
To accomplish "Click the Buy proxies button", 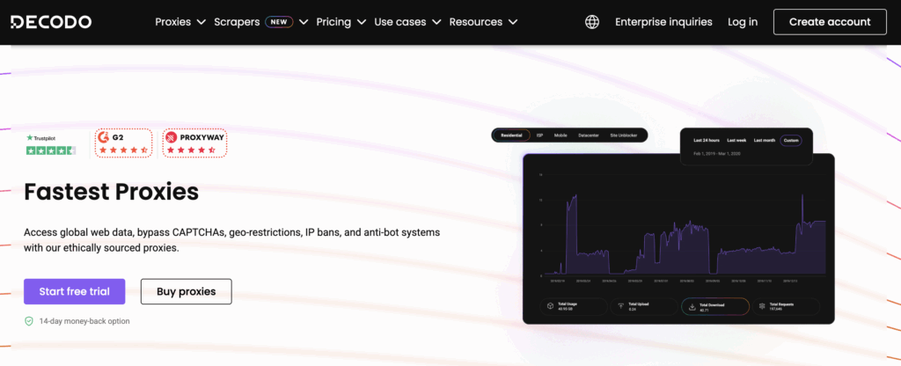I will pyautogui.click(x=187, y=291).
